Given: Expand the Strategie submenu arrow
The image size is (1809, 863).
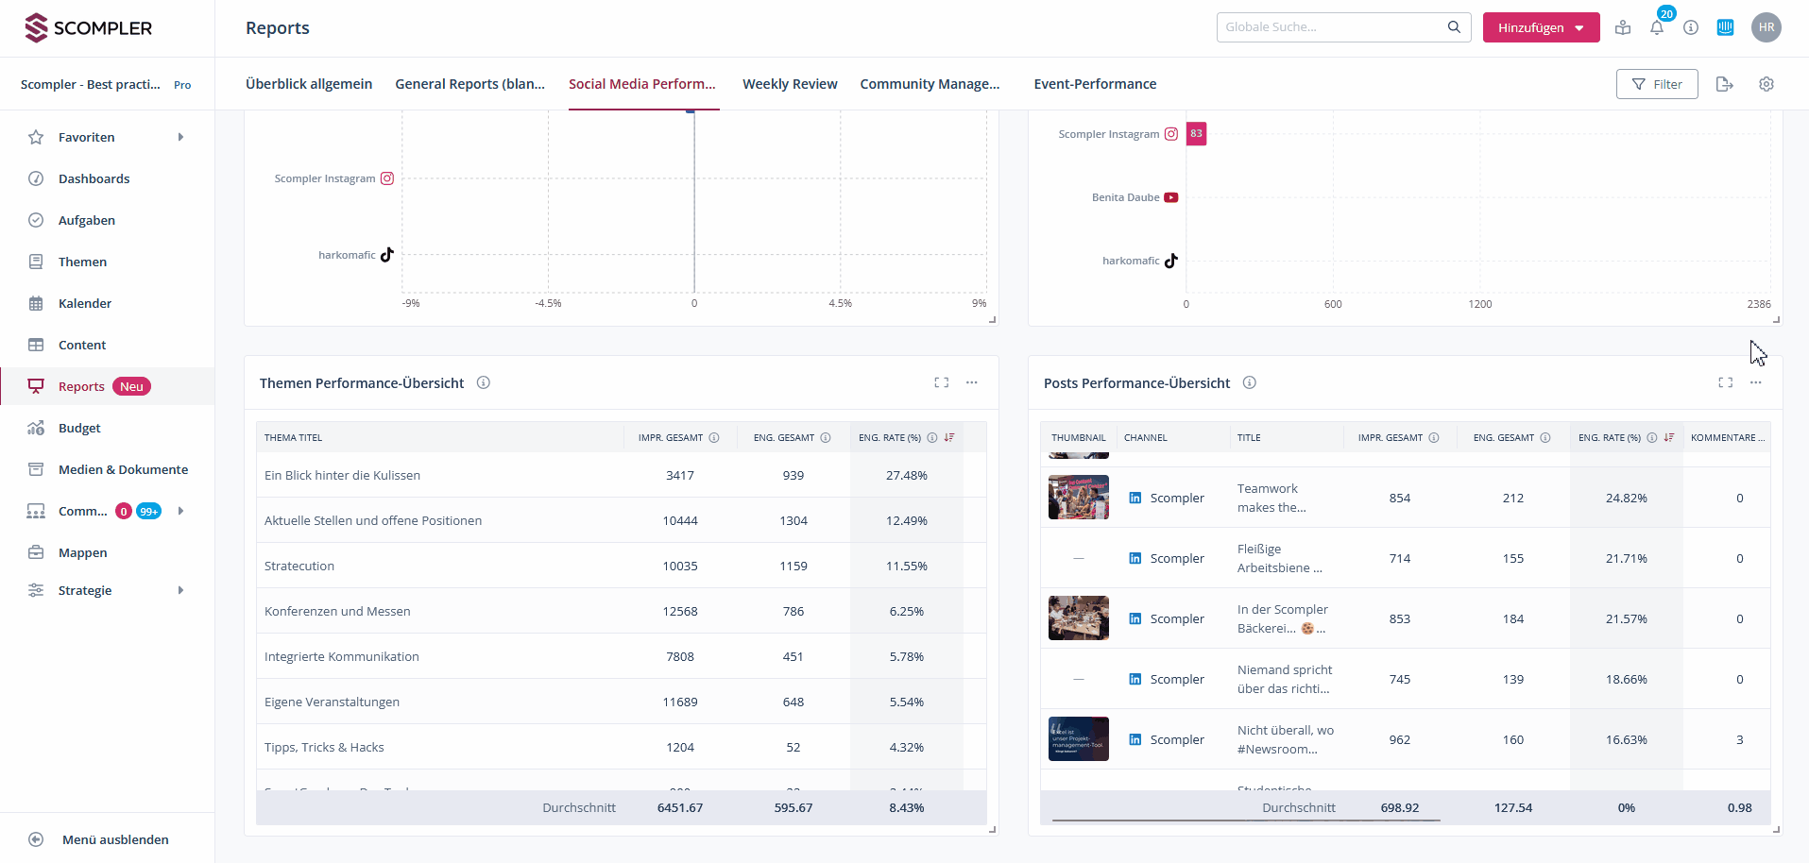Looking at the screenshot, I should tap(180, 590).
